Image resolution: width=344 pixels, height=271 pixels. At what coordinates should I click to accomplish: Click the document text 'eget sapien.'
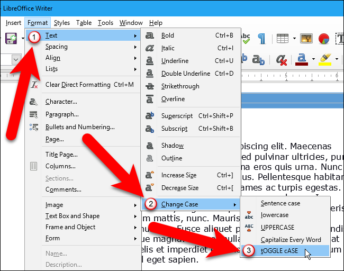[x=173, y=259]
